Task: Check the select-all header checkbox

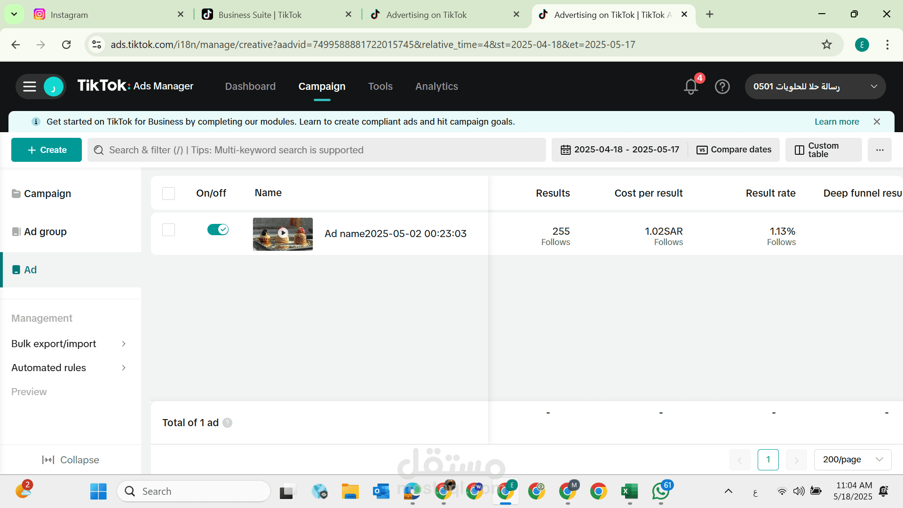Action: tap(168, 193)
